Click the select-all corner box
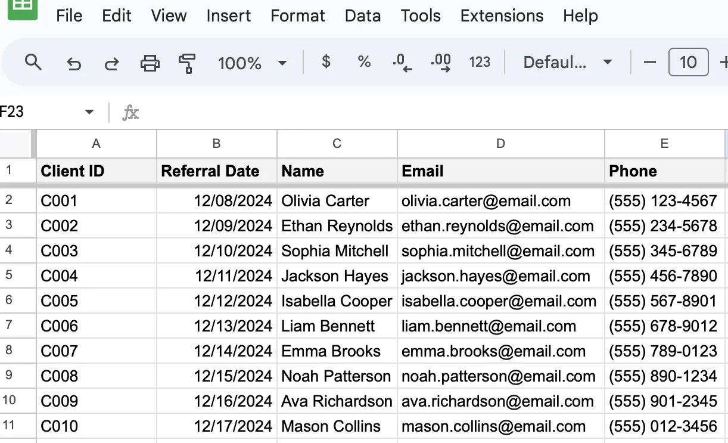The width and height of the screenshot is (728, 443). click(x=17, y=144)
